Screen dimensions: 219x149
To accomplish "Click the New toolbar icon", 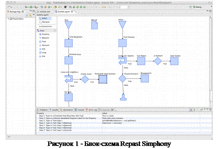I will 9,7.
